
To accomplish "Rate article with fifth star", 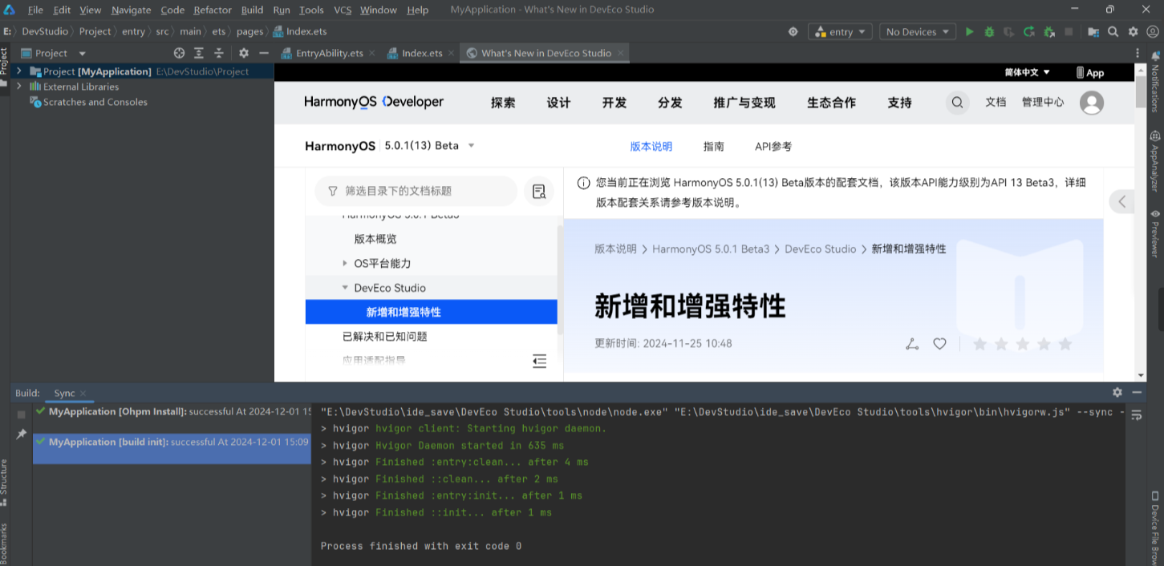I will tap(1065, 344).
